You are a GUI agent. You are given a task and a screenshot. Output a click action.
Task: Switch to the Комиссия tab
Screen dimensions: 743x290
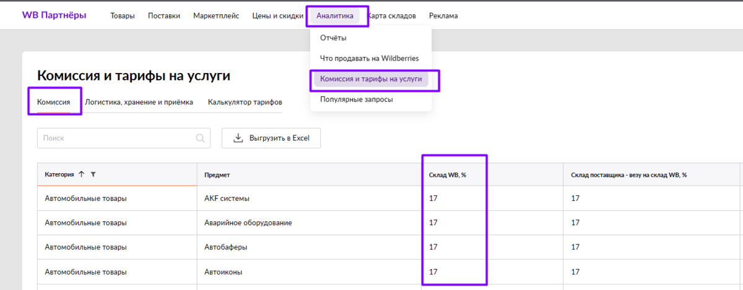pos(54,102)
